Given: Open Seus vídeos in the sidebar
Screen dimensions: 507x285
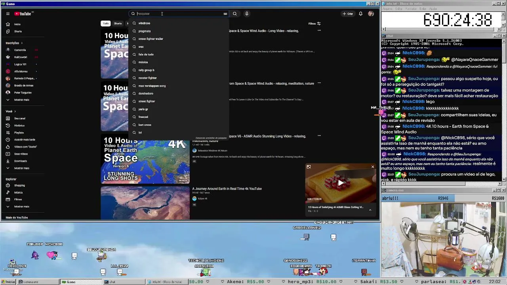Looking at the screenshot, I should 21,154.
